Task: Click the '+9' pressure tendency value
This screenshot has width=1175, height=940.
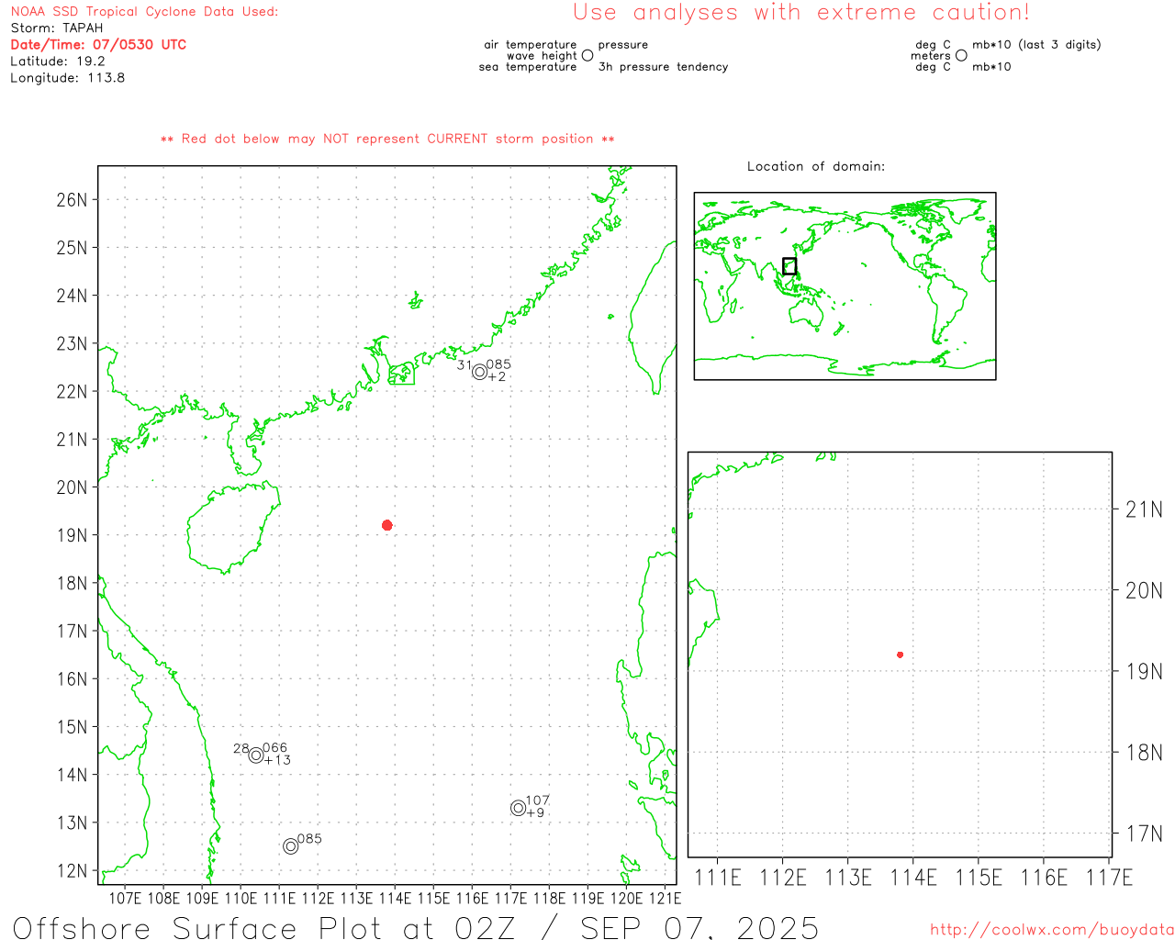Action: pos(535,813)
